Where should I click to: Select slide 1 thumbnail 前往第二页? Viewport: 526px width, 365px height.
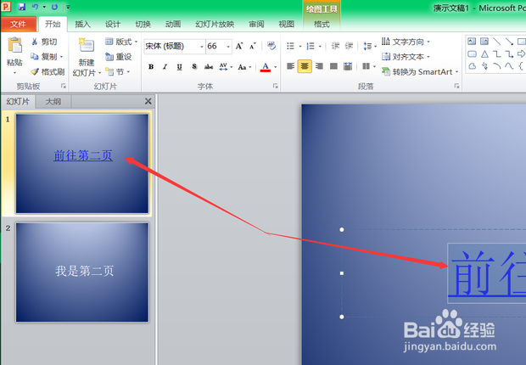pos(81,164)
